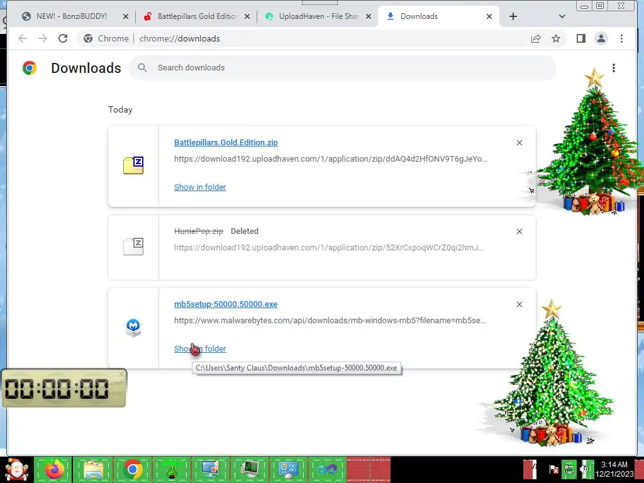The image size is (644, 483).
Task: Open the side panel icon
Action: click(x=580, y=38)
